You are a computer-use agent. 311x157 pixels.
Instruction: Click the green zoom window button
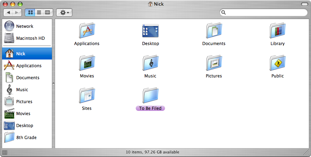tap(20, 4)
